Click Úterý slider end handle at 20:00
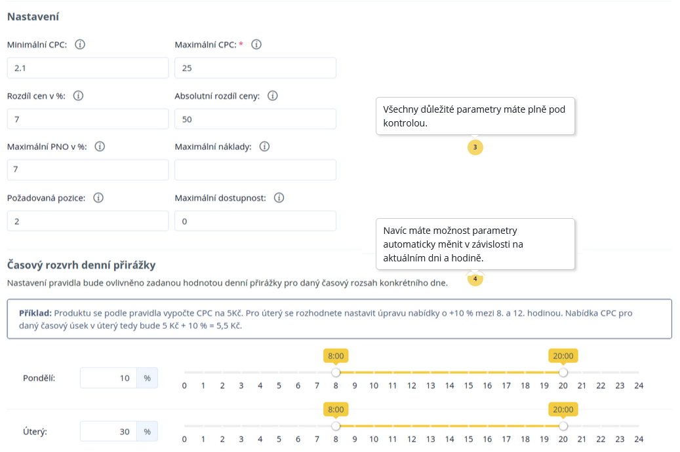680x452 pixels. click(563, 425)
